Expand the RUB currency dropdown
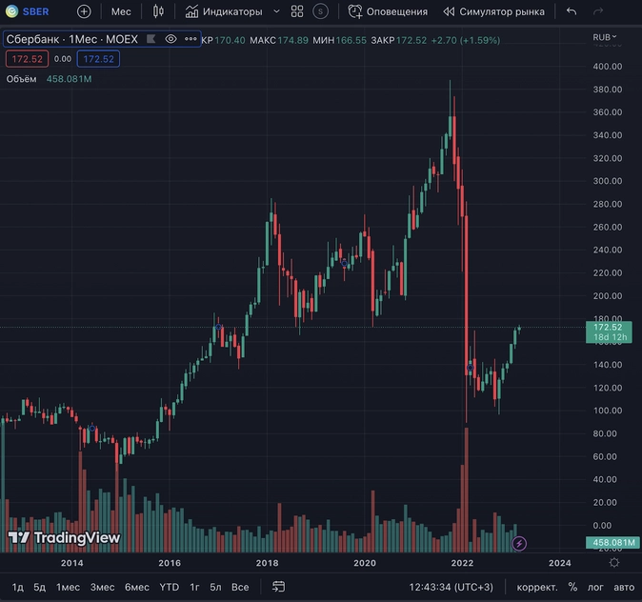The width and height of the screenshot is (642, 602). 604,37
